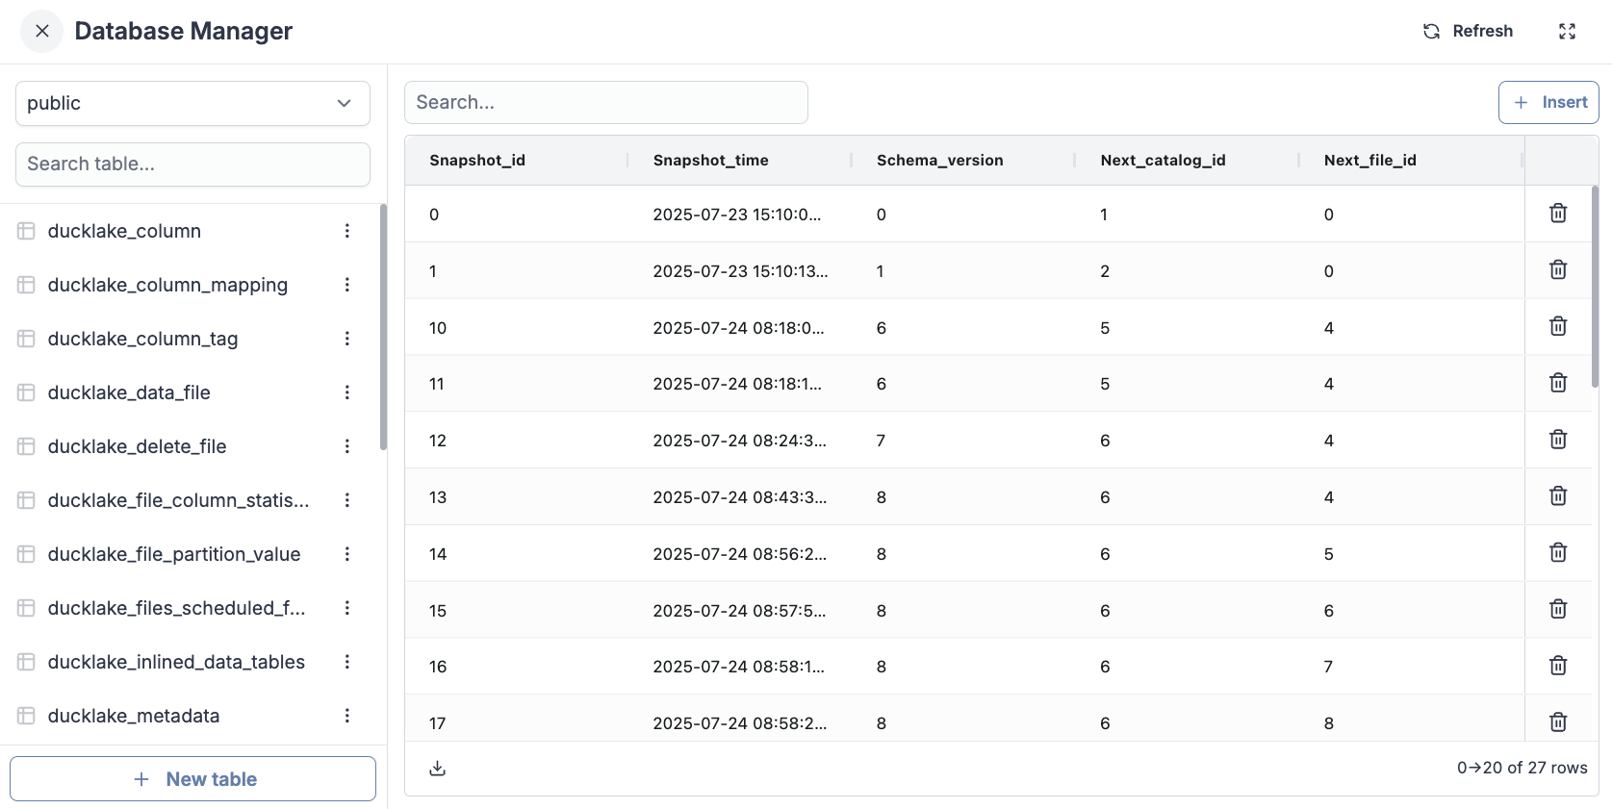Open the ducklake_delete_file kebab menu
This screenshot has height=809, width=1612.
pyautogui.click(x=347, y=446)
